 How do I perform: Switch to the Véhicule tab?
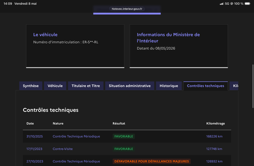[55, 86]
